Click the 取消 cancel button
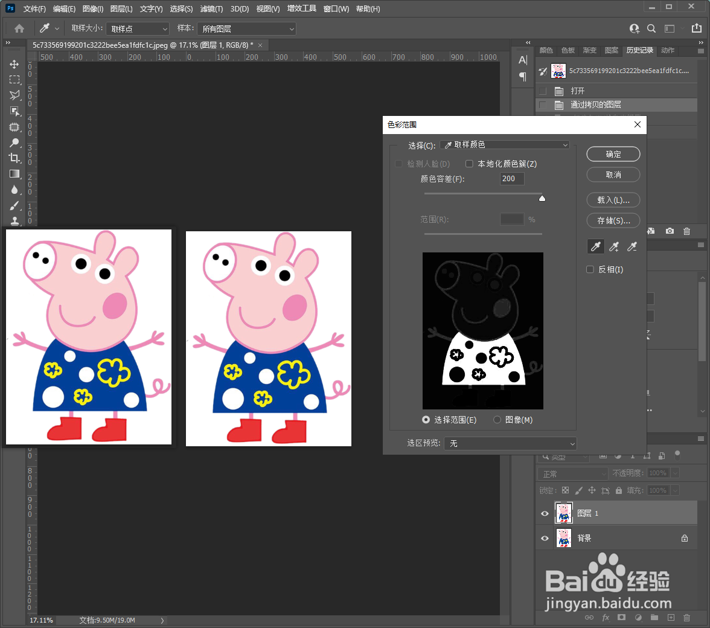710x628 pixels. (613, 175)
